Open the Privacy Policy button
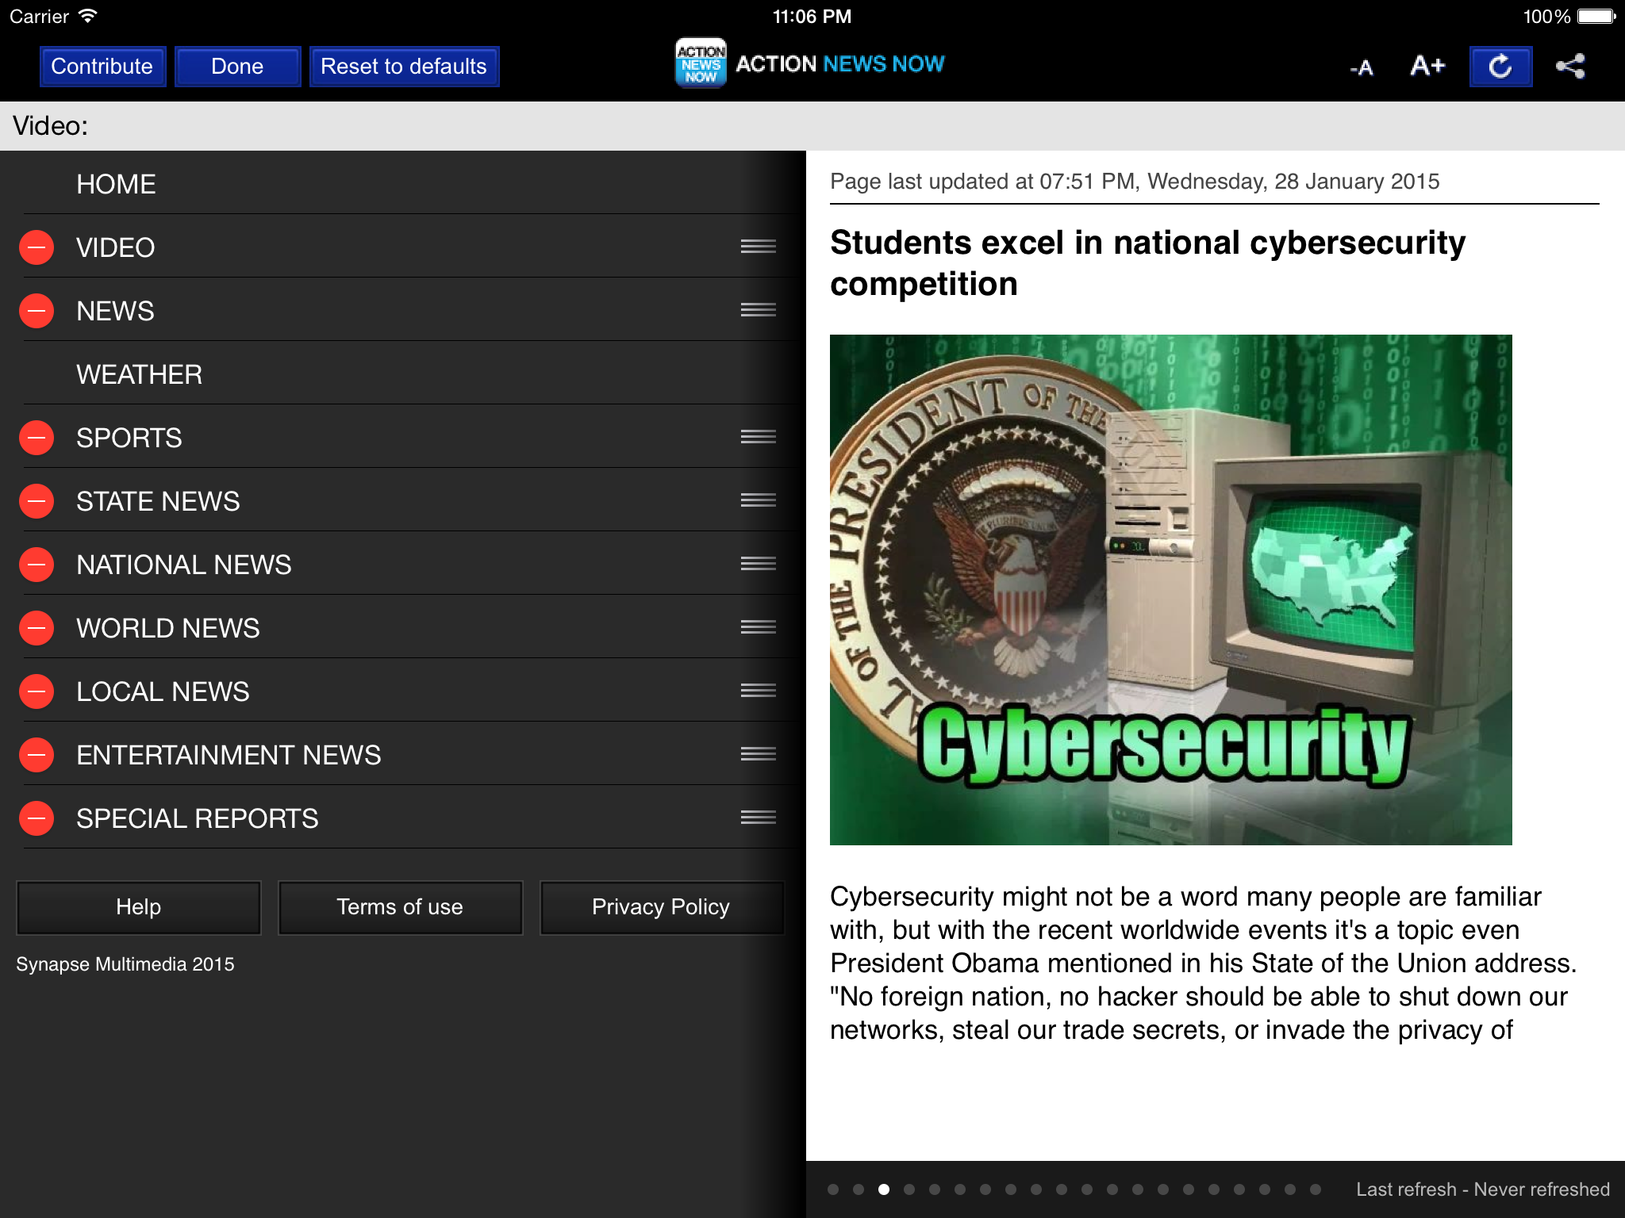 pos(661,907)
